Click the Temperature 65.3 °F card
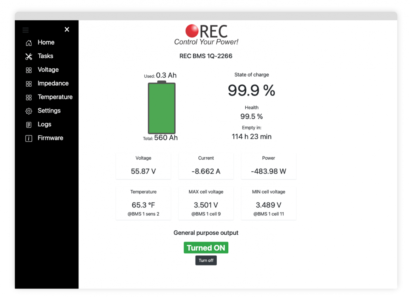Image resolution: width=410 pixels, height=297 pixels. click(x=143, y=203)
